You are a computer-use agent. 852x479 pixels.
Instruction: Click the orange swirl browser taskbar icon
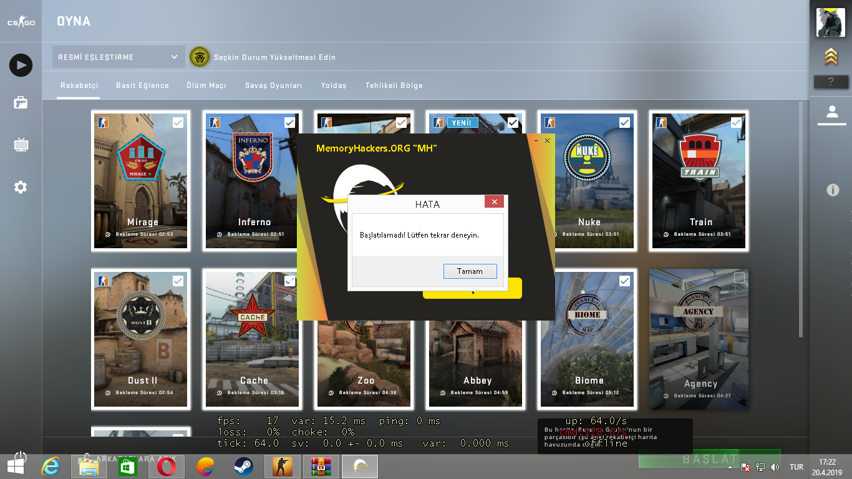tap(205, 466)
